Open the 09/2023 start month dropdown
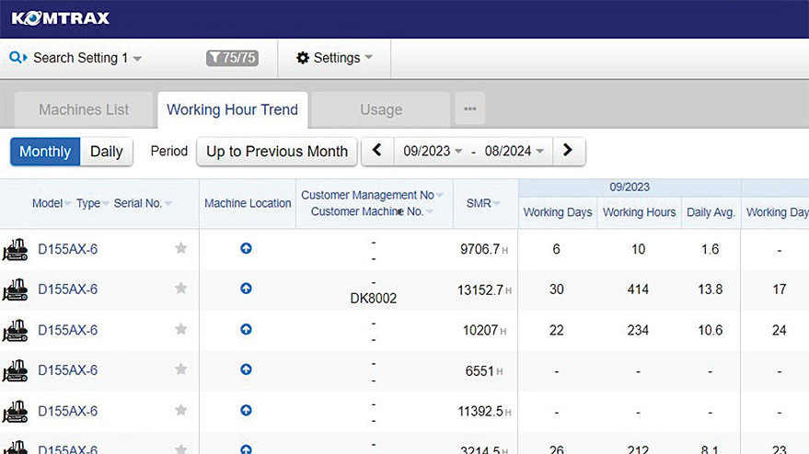The width and height of the screenshot is (809, 454). point(432,152)
